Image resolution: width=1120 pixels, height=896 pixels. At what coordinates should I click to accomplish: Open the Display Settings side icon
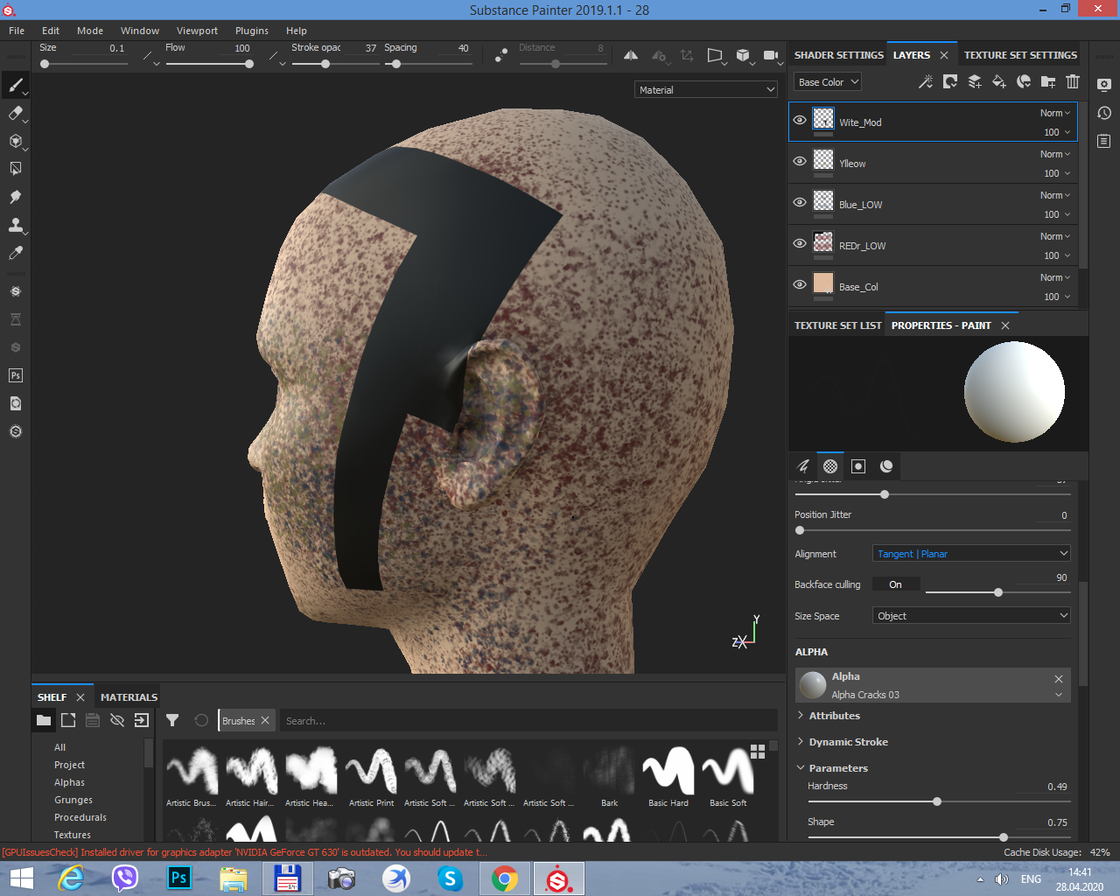click(1104, 85)
